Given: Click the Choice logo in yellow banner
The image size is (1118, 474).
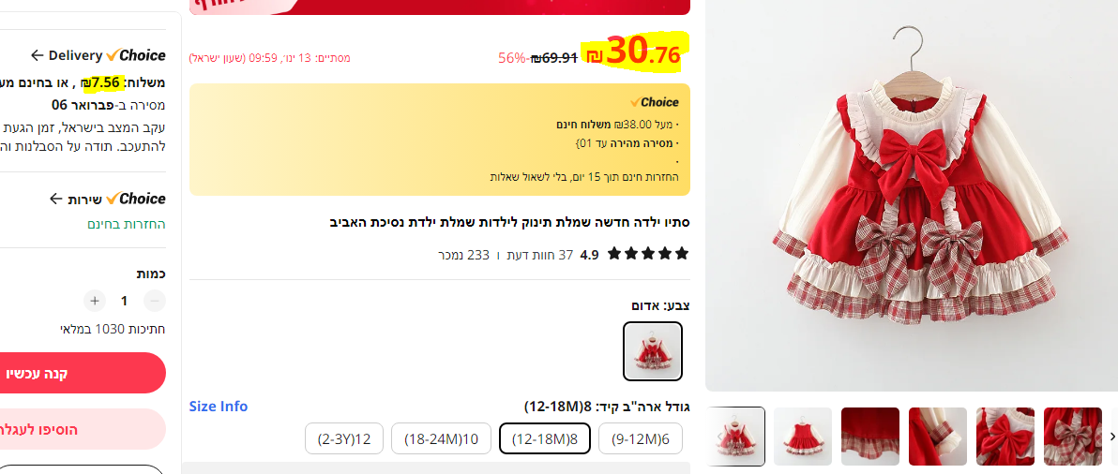Looking at the screenshot, I should point(655,102).
